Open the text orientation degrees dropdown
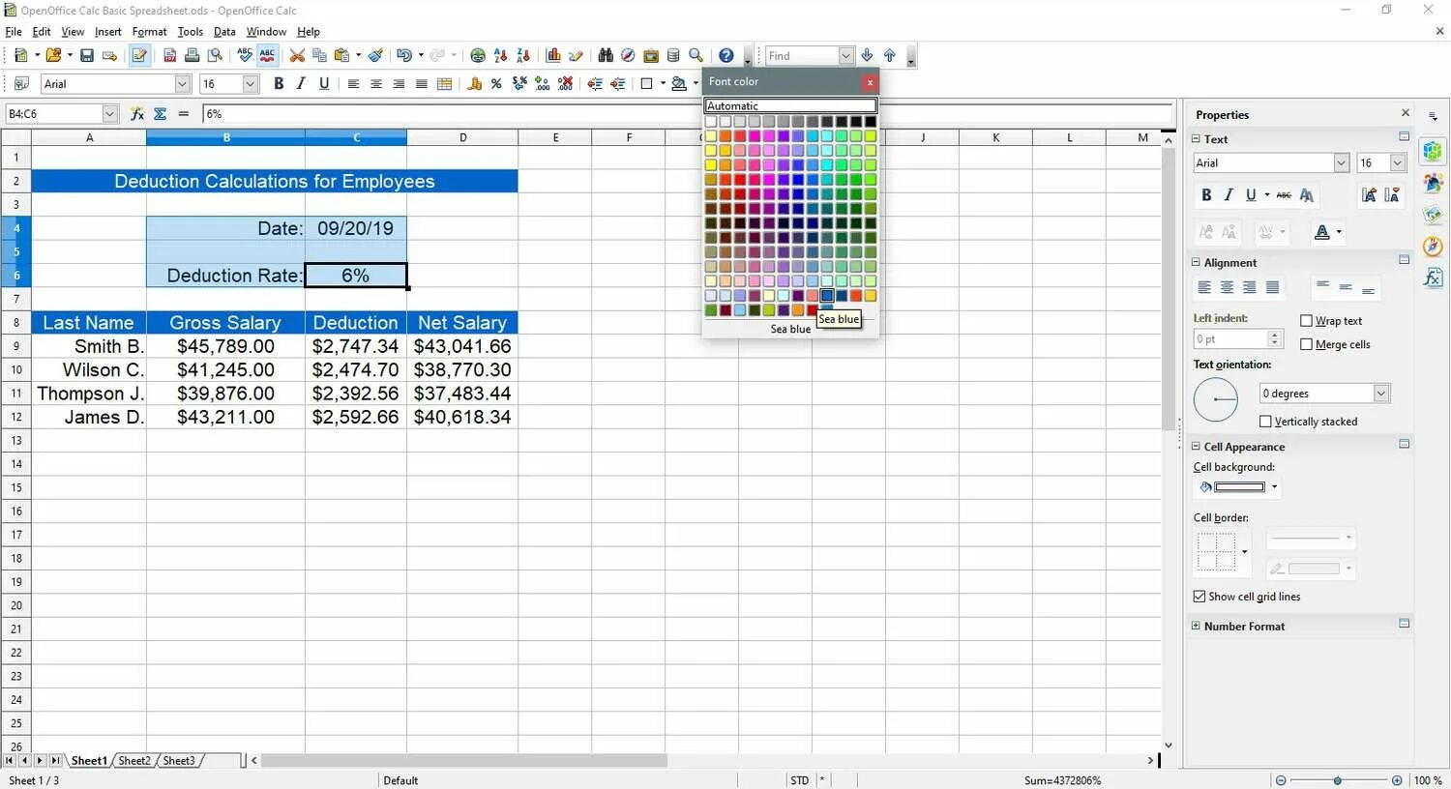1451x789 pixels. click(1381, 394)
